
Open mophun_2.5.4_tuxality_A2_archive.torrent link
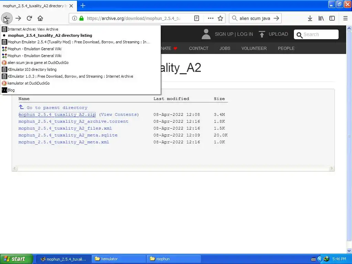pos(74,121)
